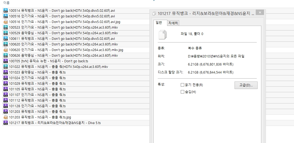Enable the 읽기 전용(R) read-only checkbox
Image resolution: width=294 pixels, height=143 pixels.
tap(182, 85)
